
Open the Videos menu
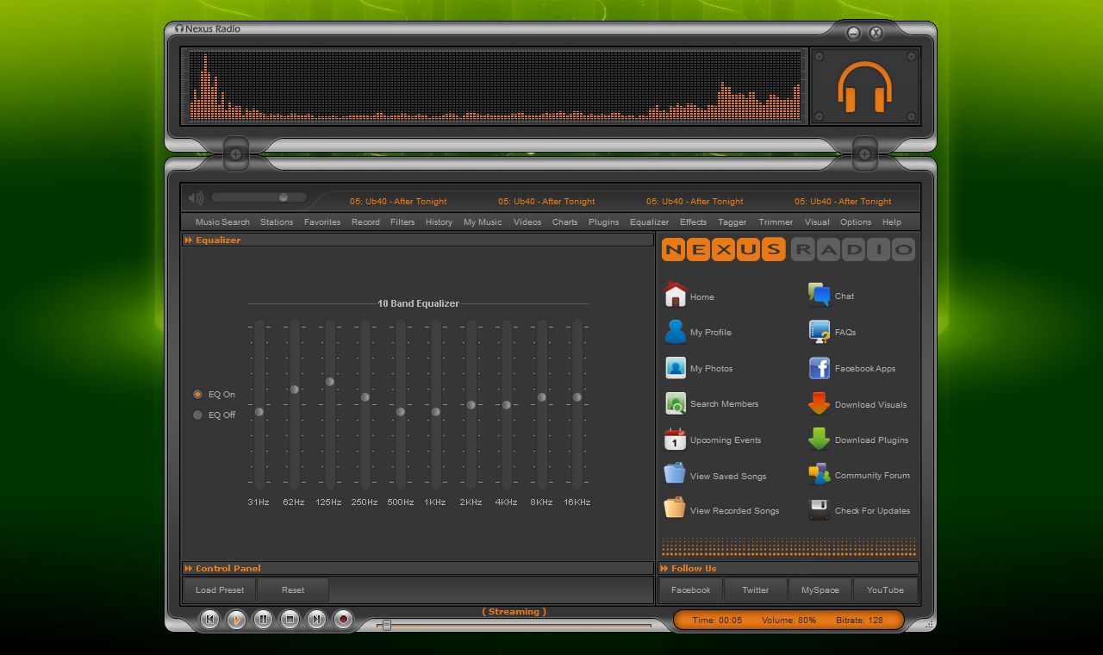[527, 222]
